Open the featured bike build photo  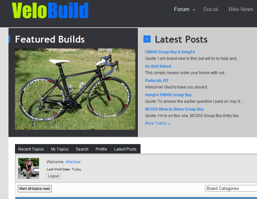pos(75,89)
